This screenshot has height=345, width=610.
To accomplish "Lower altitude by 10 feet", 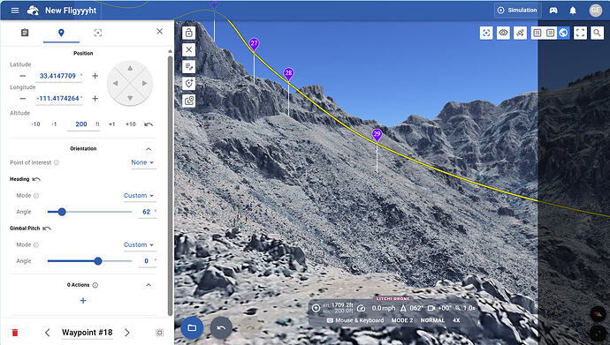I will click(35, 124).
